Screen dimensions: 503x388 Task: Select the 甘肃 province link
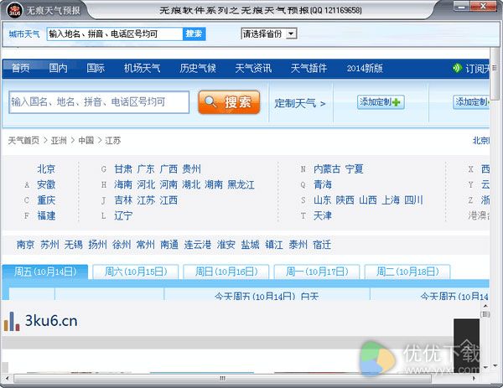click(123, 168)
